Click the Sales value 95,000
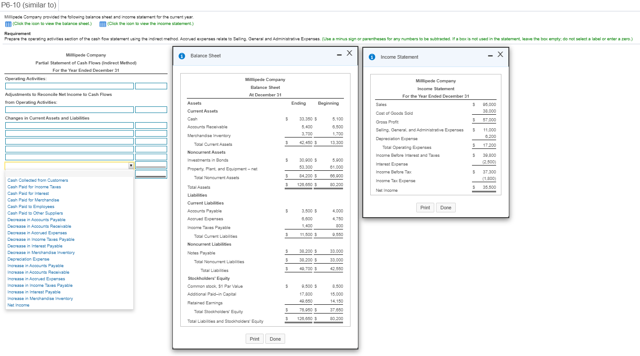 point(489,105)
